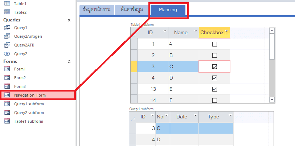
Task: Click the Query2Antigen query icon
Action: (7, 36)
